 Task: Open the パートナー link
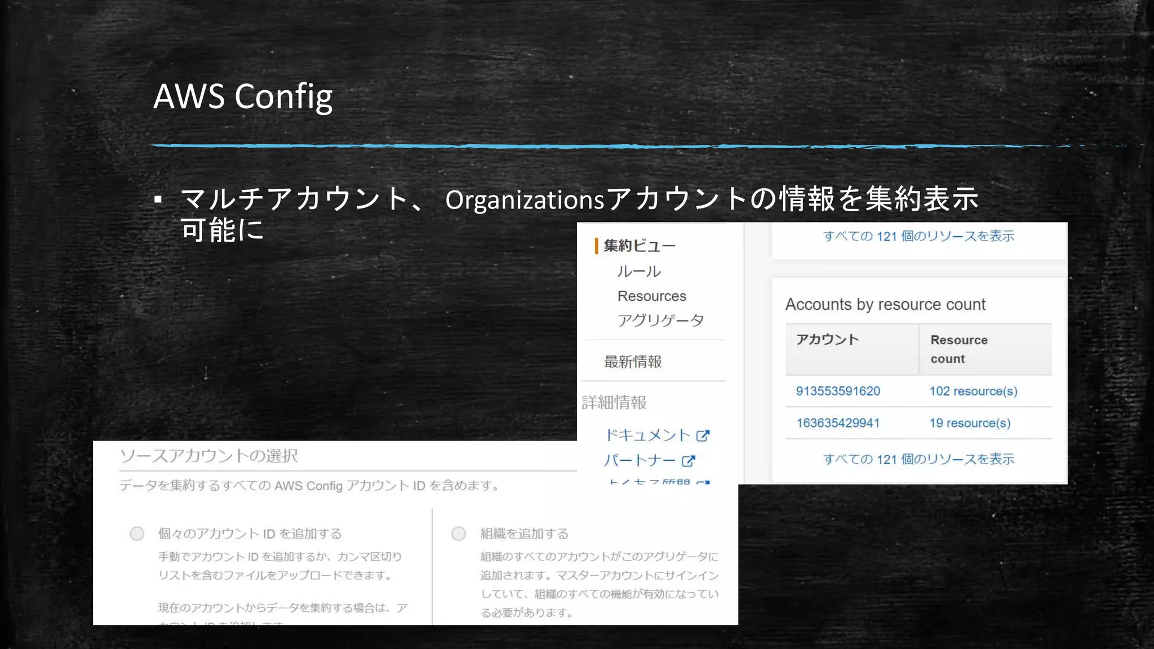click(640, 460)
